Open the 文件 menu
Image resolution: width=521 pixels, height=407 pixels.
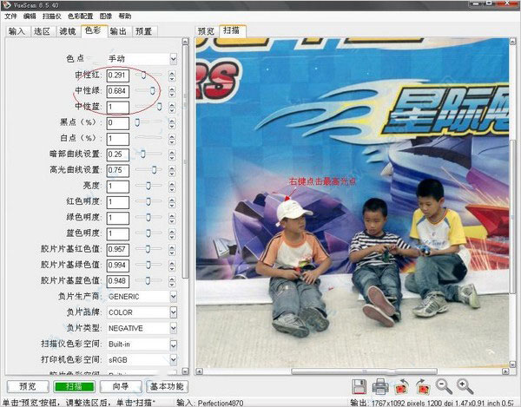point(10,16)
